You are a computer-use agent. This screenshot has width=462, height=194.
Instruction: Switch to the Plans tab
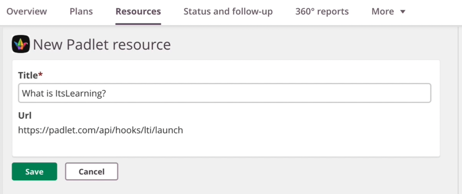click(81, 12)
